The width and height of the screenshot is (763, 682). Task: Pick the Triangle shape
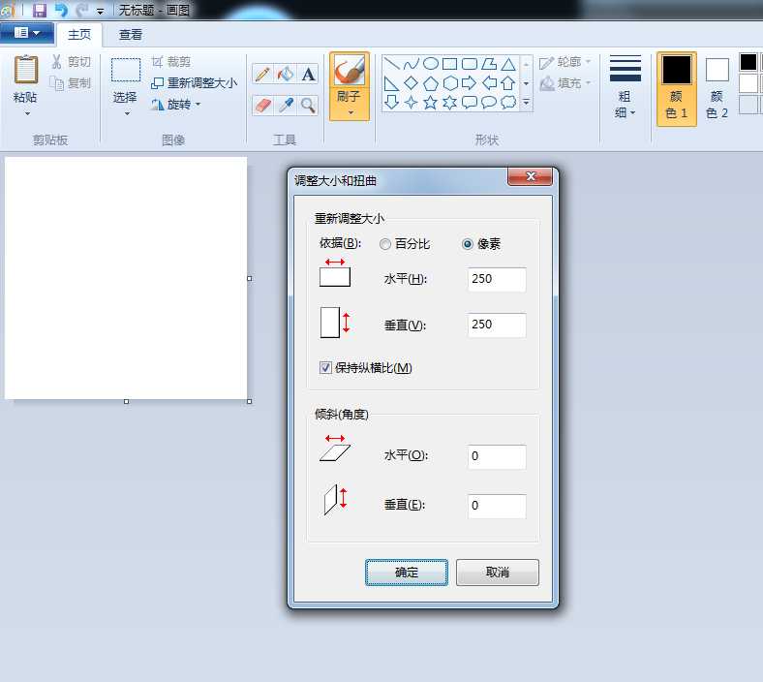(508, 64)
